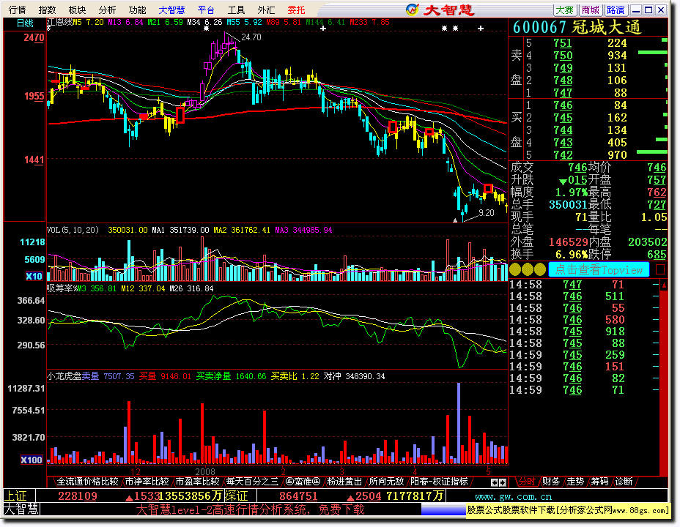Screen dimensions: 680x527
Task: Click the middle yellow circle indicator beside Topview
Action: click(x=528, y=269)
